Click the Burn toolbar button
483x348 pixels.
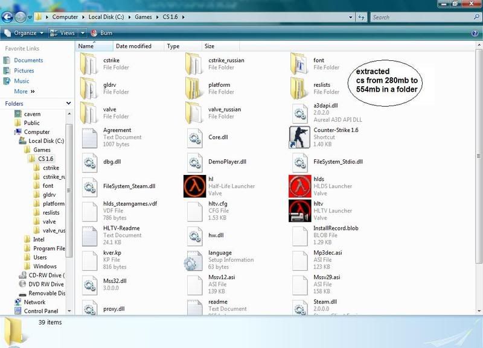tap(101, 33)
